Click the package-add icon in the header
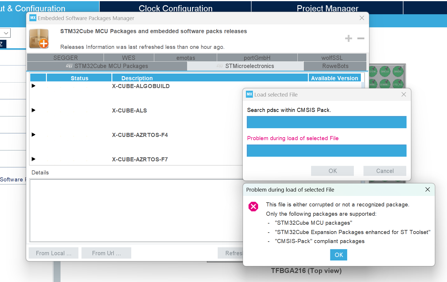The width and height of the screenshot is (447, 282). pyautogui.click(x=39, y=38)
